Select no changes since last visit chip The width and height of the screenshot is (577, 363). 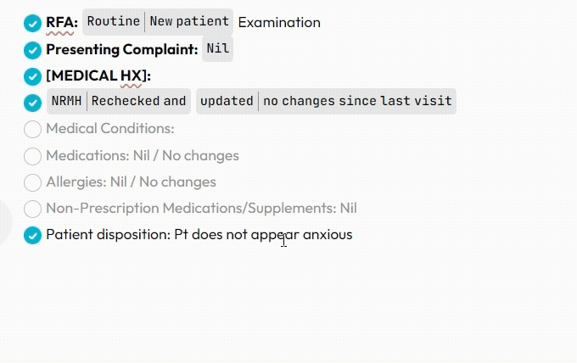[357, 102]
